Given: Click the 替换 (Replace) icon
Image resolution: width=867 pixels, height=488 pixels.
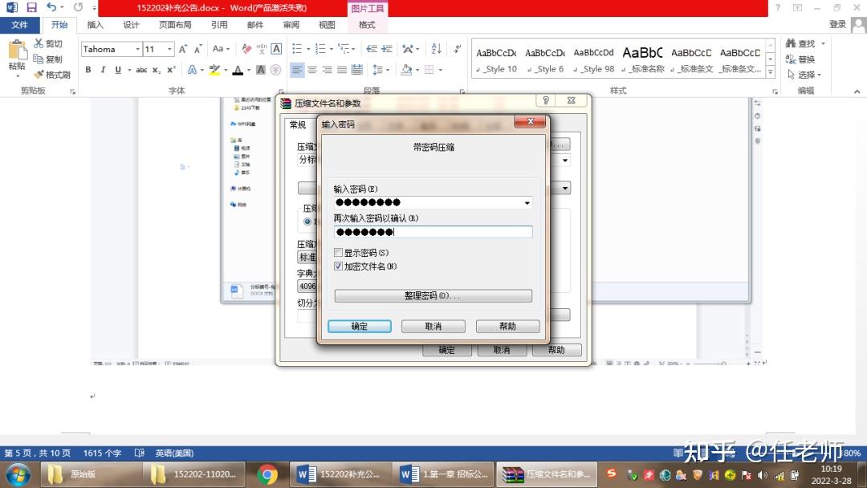Looking at the screenshot, I should (x=792, y=58).
